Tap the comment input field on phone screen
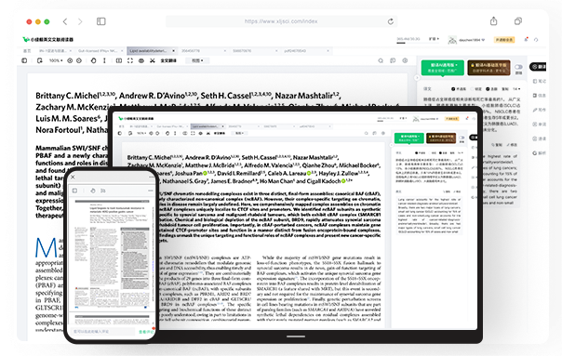 click(x=103, y=332)
